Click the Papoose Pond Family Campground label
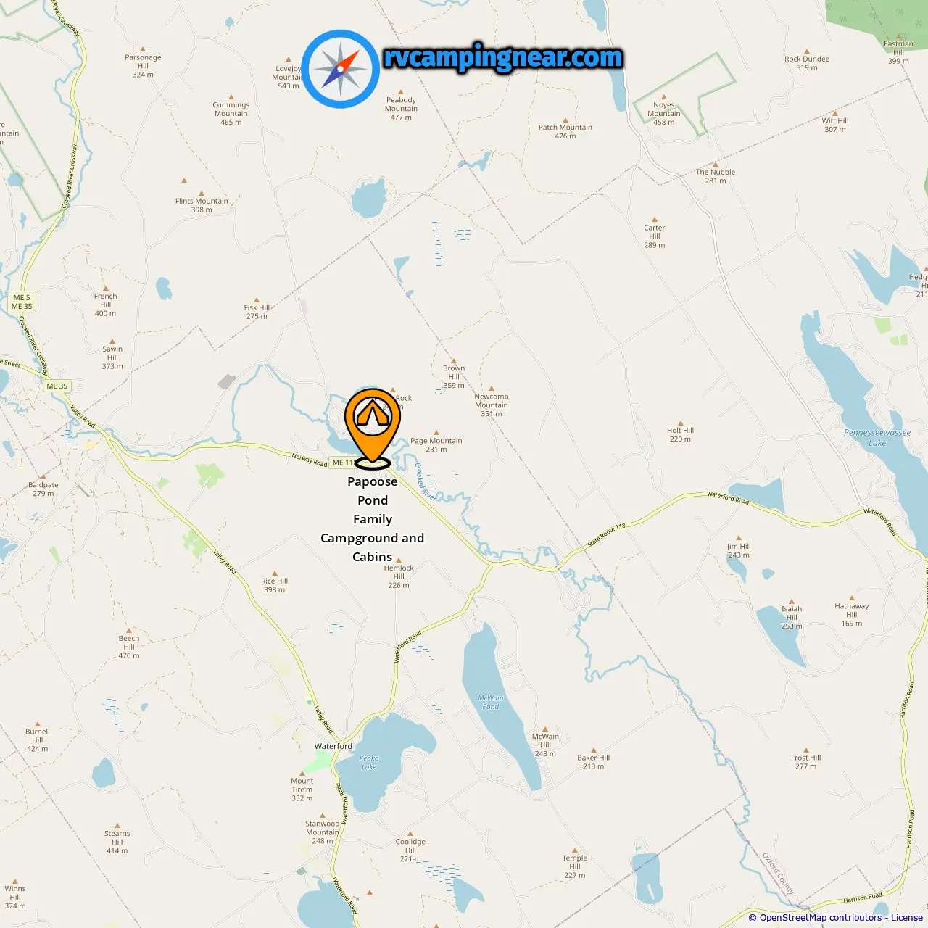The width and height of the screenshot is (928, 928). pyautogui.click(x=373, y=519)
